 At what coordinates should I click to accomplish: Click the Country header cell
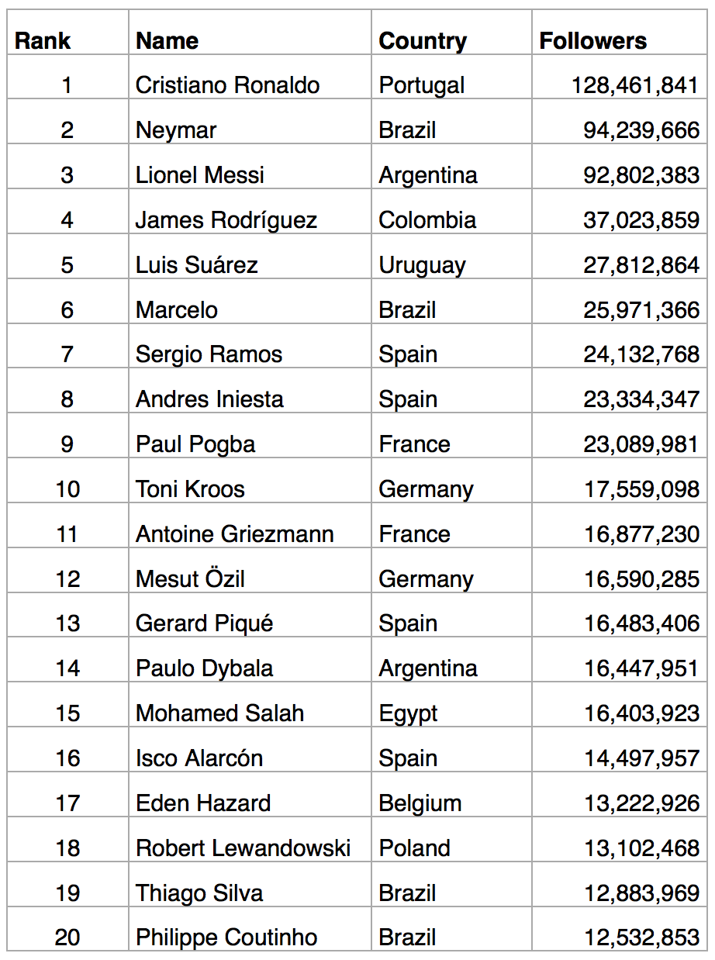(x=451, y=33)
